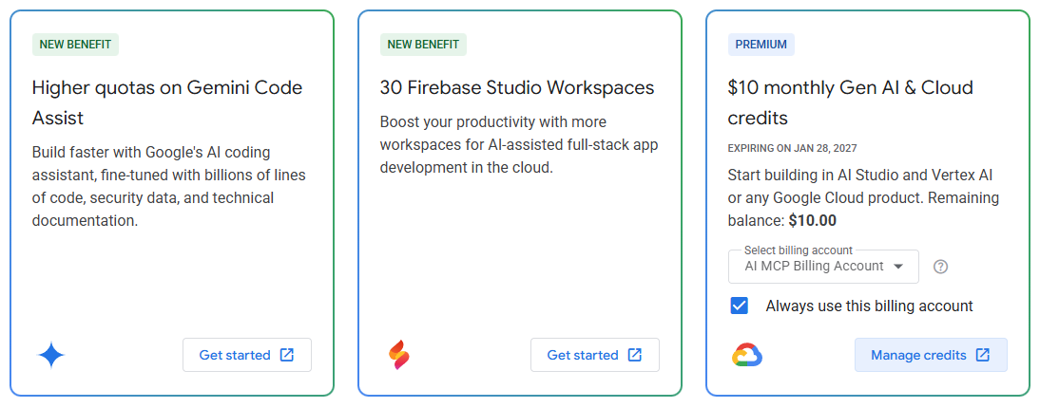
Task: Click external link icon on Firebase Get started
Action: tap(635, 355)
